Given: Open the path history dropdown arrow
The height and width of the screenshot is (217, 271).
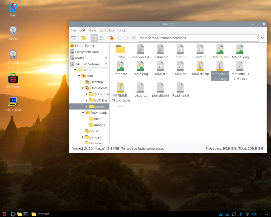Looking at the screenshot, I should point(262,38).
